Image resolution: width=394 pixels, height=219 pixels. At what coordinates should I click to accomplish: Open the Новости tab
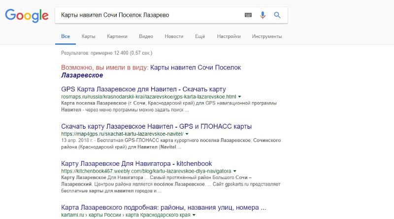tap(174, 36)
